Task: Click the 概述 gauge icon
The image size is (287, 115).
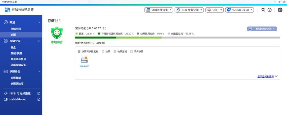Action: tap(6, 22)
